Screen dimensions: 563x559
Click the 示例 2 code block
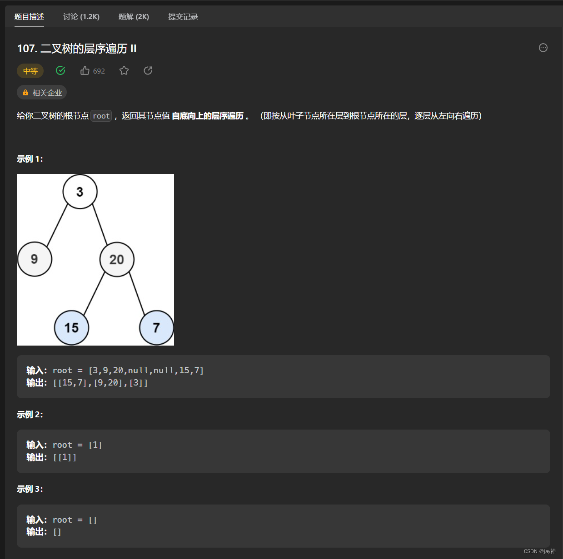click(x=284, y=451)
